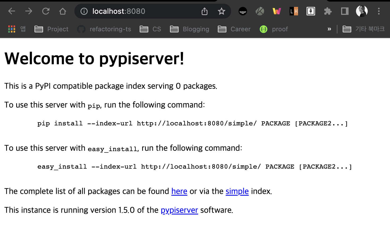The width and height of the screenshot is (390, 237).
Task: Open the rocket extension icon
Action: pyautogui.click(x=311, y=11)
